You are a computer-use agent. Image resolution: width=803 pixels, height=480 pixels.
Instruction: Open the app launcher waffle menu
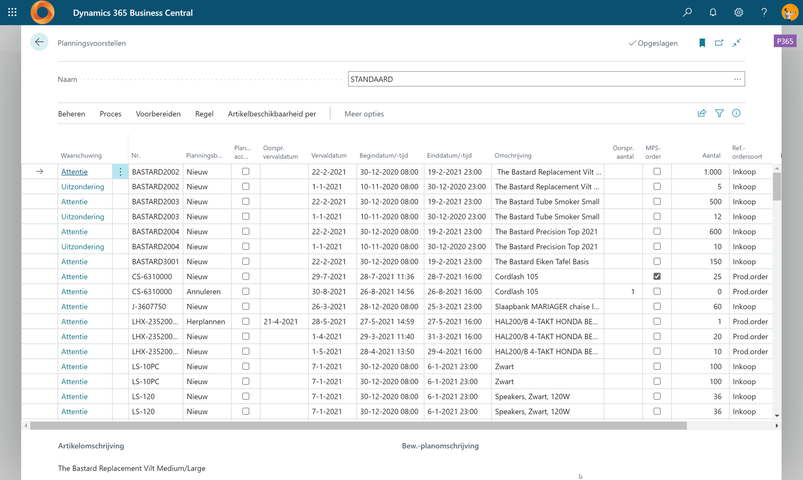coord(12,13)
